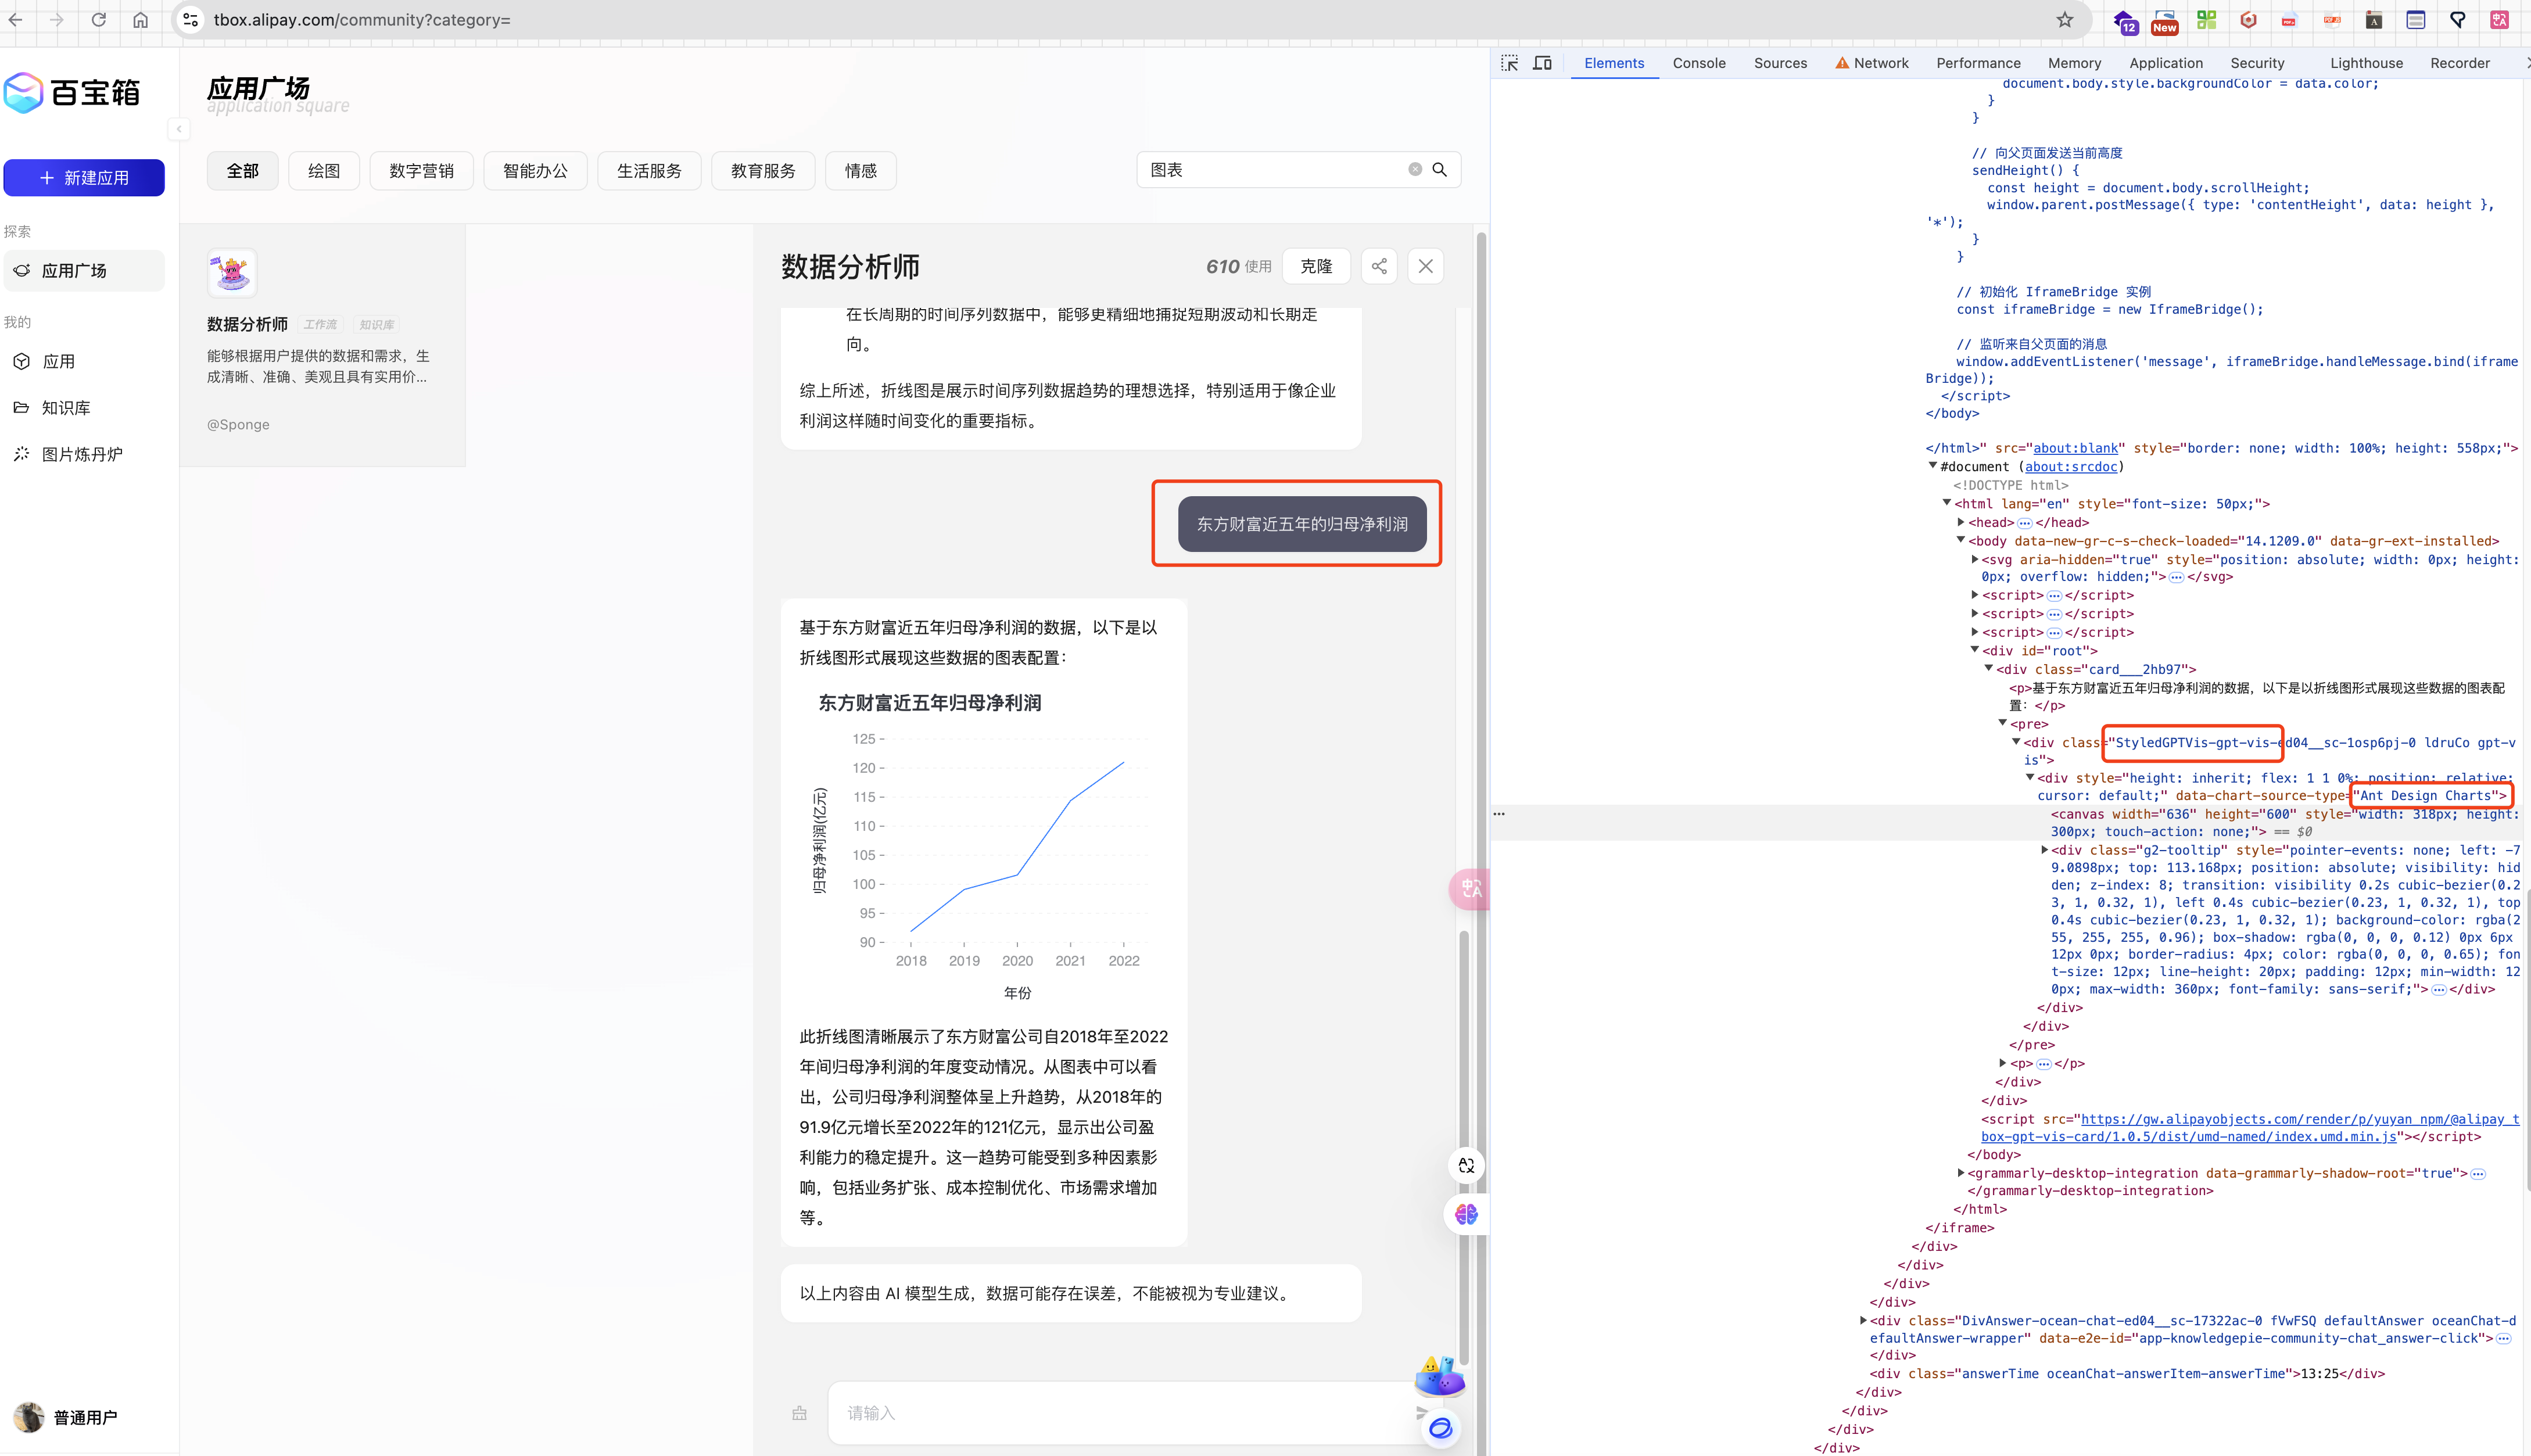The height and width of the screenshot is (1456, 2531).
Task: Collapse the div id root node
Action: click(1975, 650)
